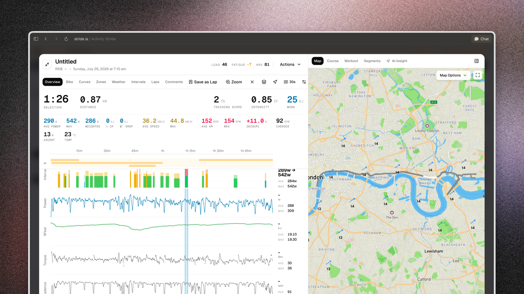524x294 pixels.
Task: Collapse the activity view with the shrink icon
Action: pos(47,64)
